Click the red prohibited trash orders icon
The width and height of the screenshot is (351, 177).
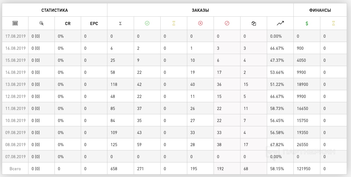227,23
